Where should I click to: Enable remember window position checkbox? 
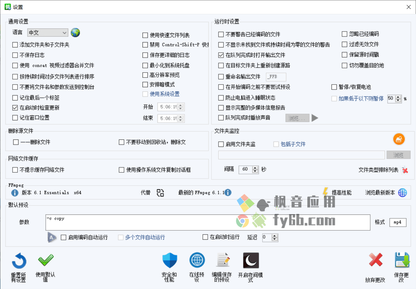click(x=15, y=118)
